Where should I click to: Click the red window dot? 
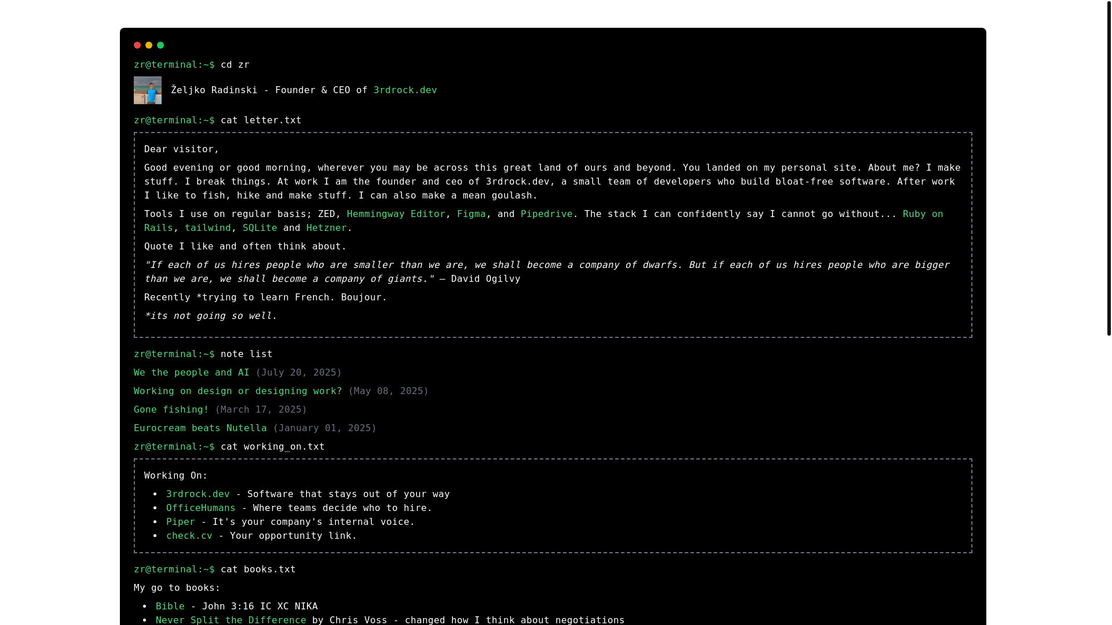tap(137, 45)
